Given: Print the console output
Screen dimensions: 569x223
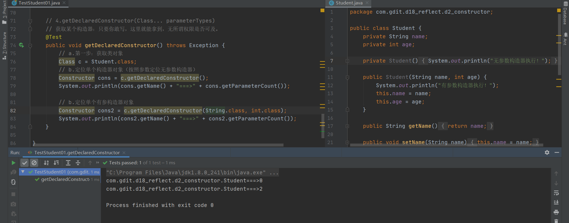Looking at the screenshot, I should point(556,212).
